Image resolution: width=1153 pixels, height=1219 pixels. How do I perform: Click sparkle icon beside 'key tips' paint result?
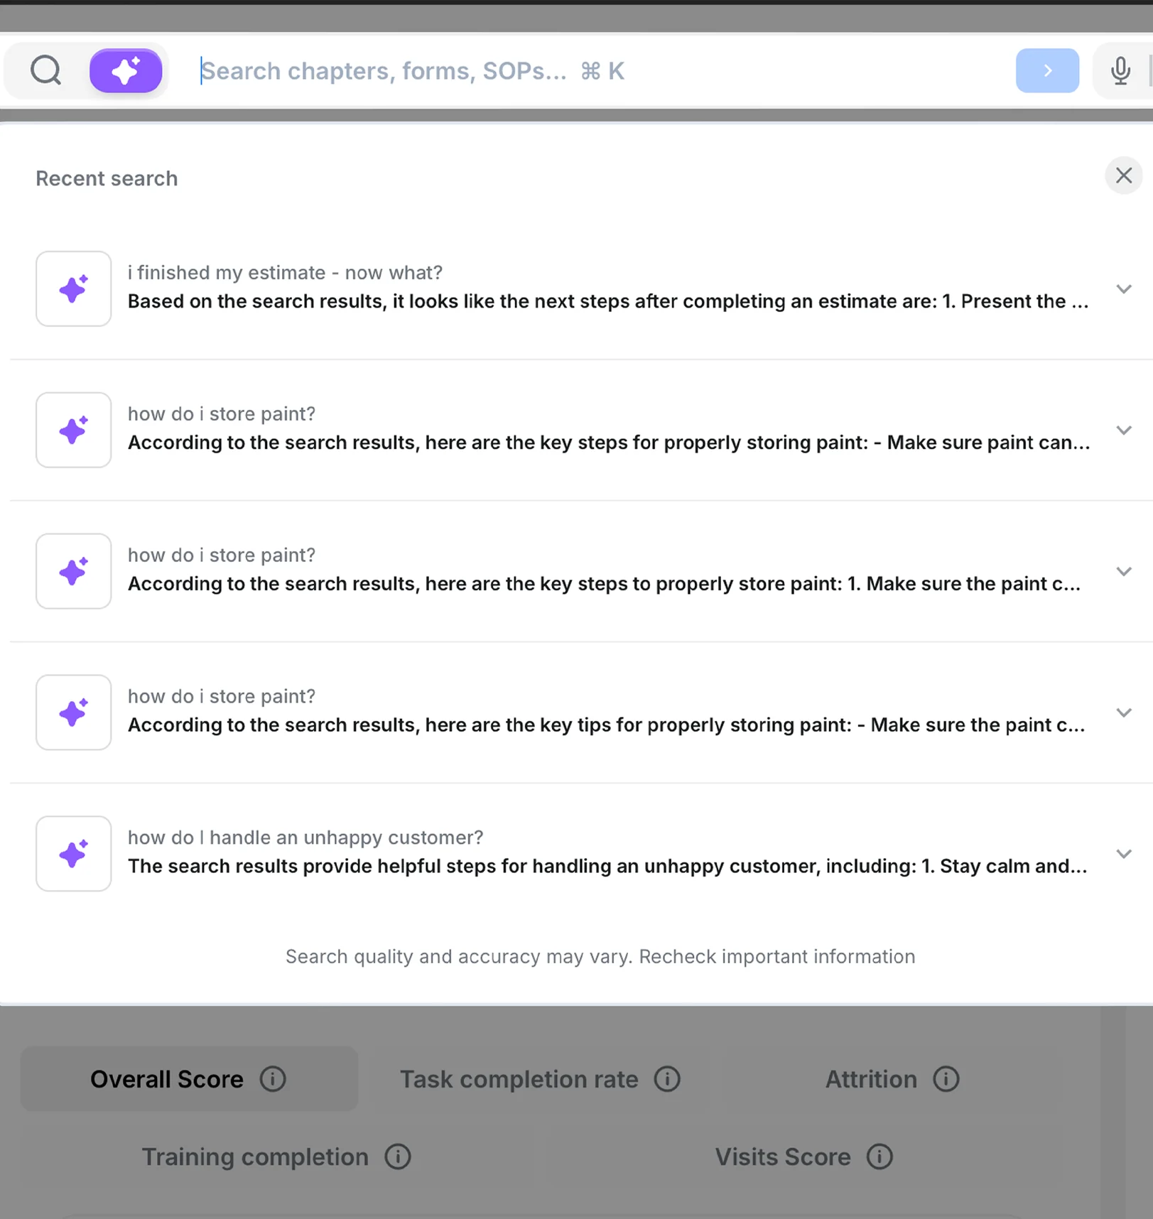tap(74, 713)
